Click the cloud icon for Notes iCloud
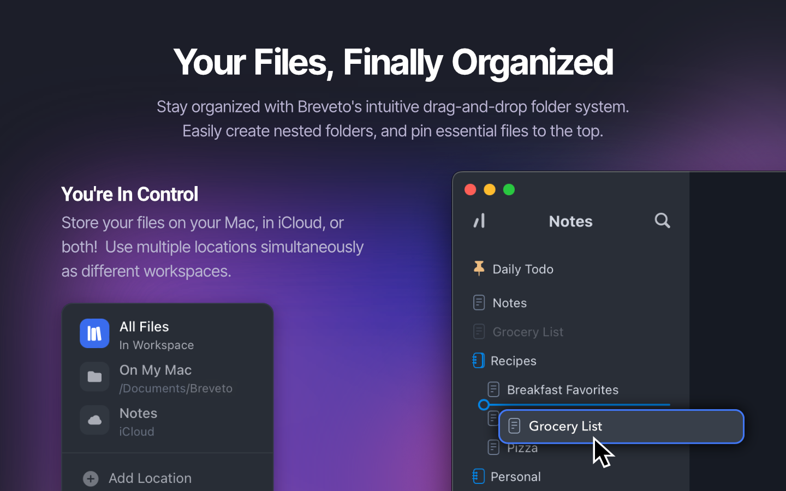Screen dimensions: 786x491 (x=94, y=420)
